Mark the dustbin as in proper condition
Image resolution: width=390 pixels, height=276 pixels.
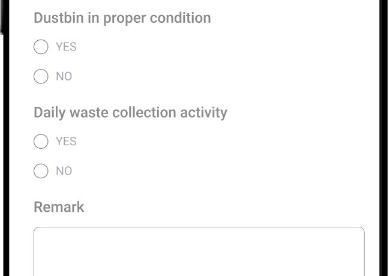pos(41,47)
